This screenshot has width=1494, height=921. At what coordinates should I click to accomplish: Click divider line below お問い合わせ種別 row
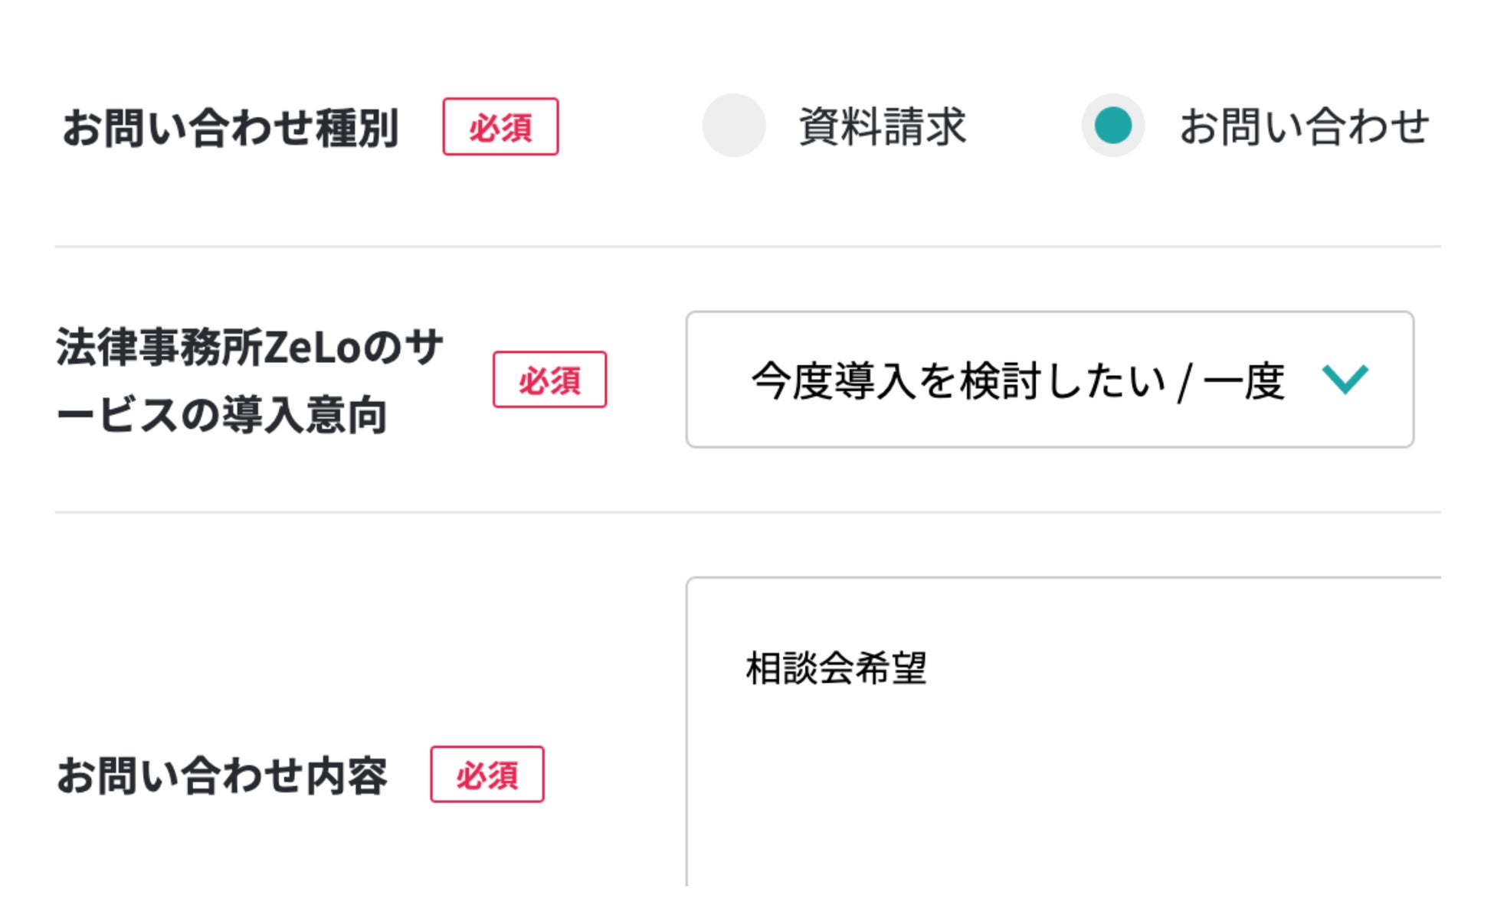click(747, 247)
